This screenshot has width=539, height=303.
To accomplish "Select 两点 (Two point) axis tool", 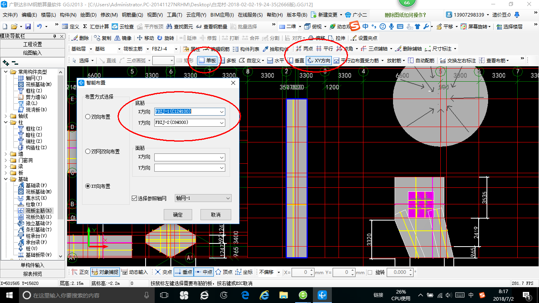I will pyautogui.click(x=304, y=49).
